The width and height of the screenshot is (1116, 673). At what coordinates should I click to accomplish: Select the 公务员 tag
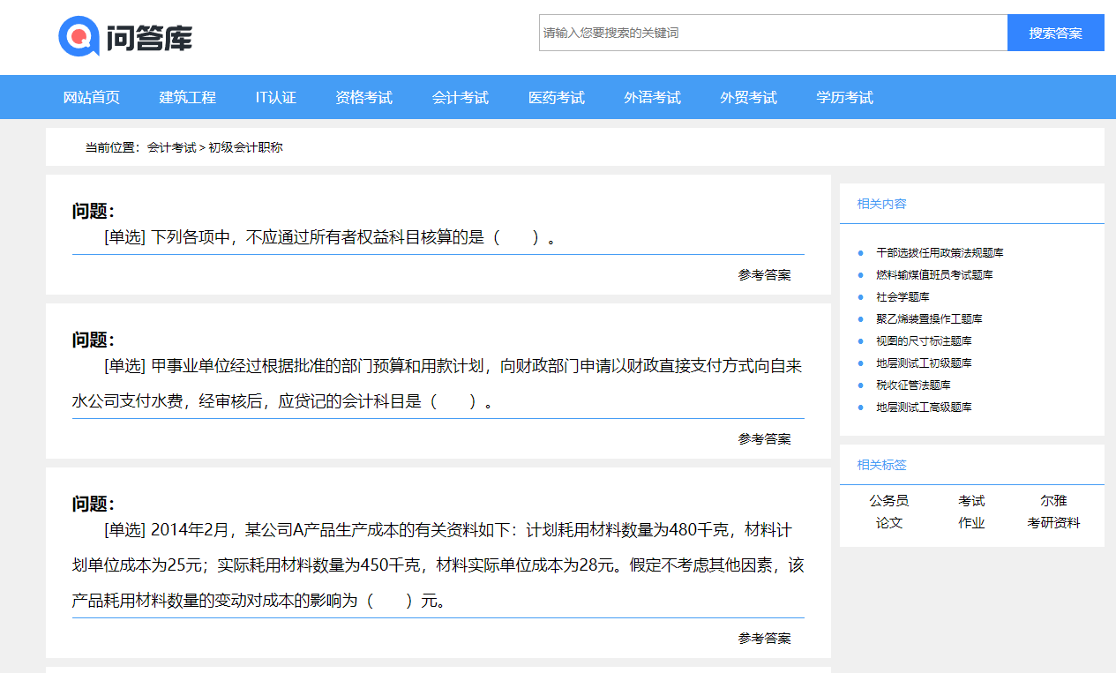coord(889,500)
